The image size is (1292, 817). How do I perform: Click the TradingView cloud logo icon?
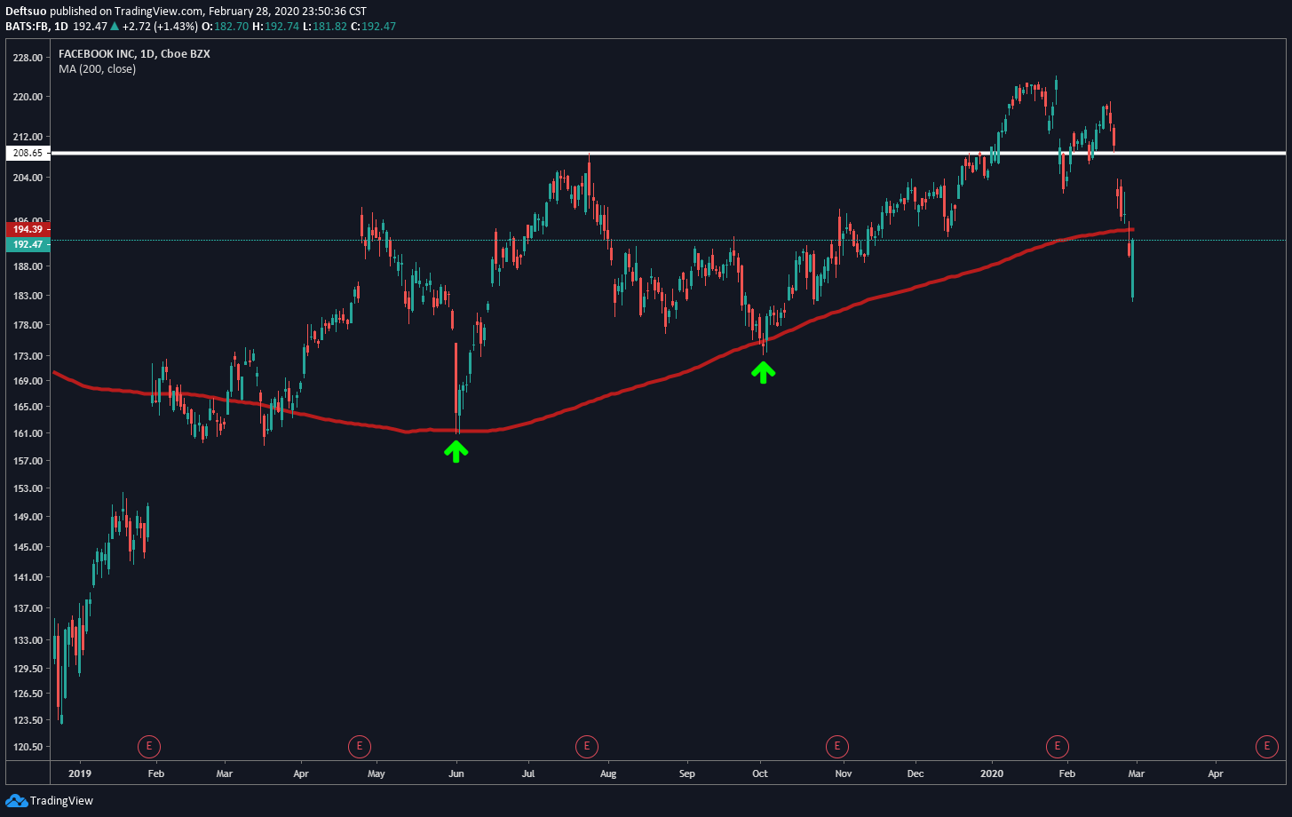click(x=17, y=800)
